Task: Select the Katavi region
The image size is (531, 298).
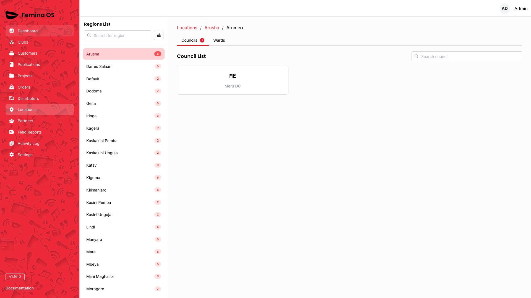Action: pos(124,165)
